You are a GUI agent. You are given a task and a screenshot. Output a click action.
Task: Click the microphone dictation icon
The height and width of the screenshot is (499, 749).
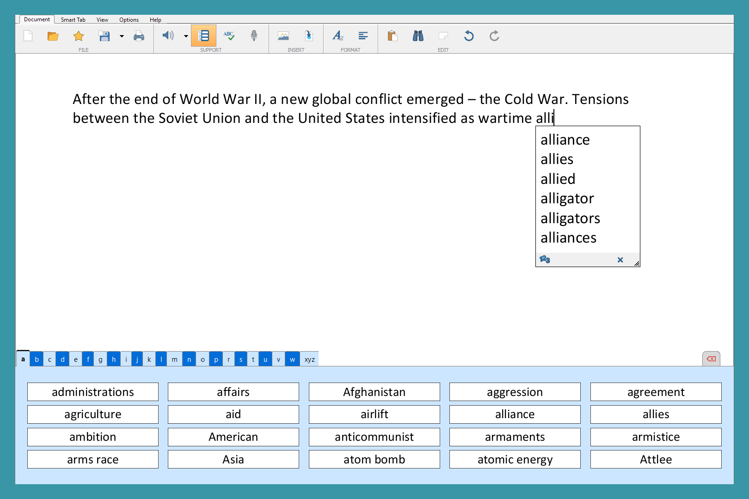[x=254, y=36]
